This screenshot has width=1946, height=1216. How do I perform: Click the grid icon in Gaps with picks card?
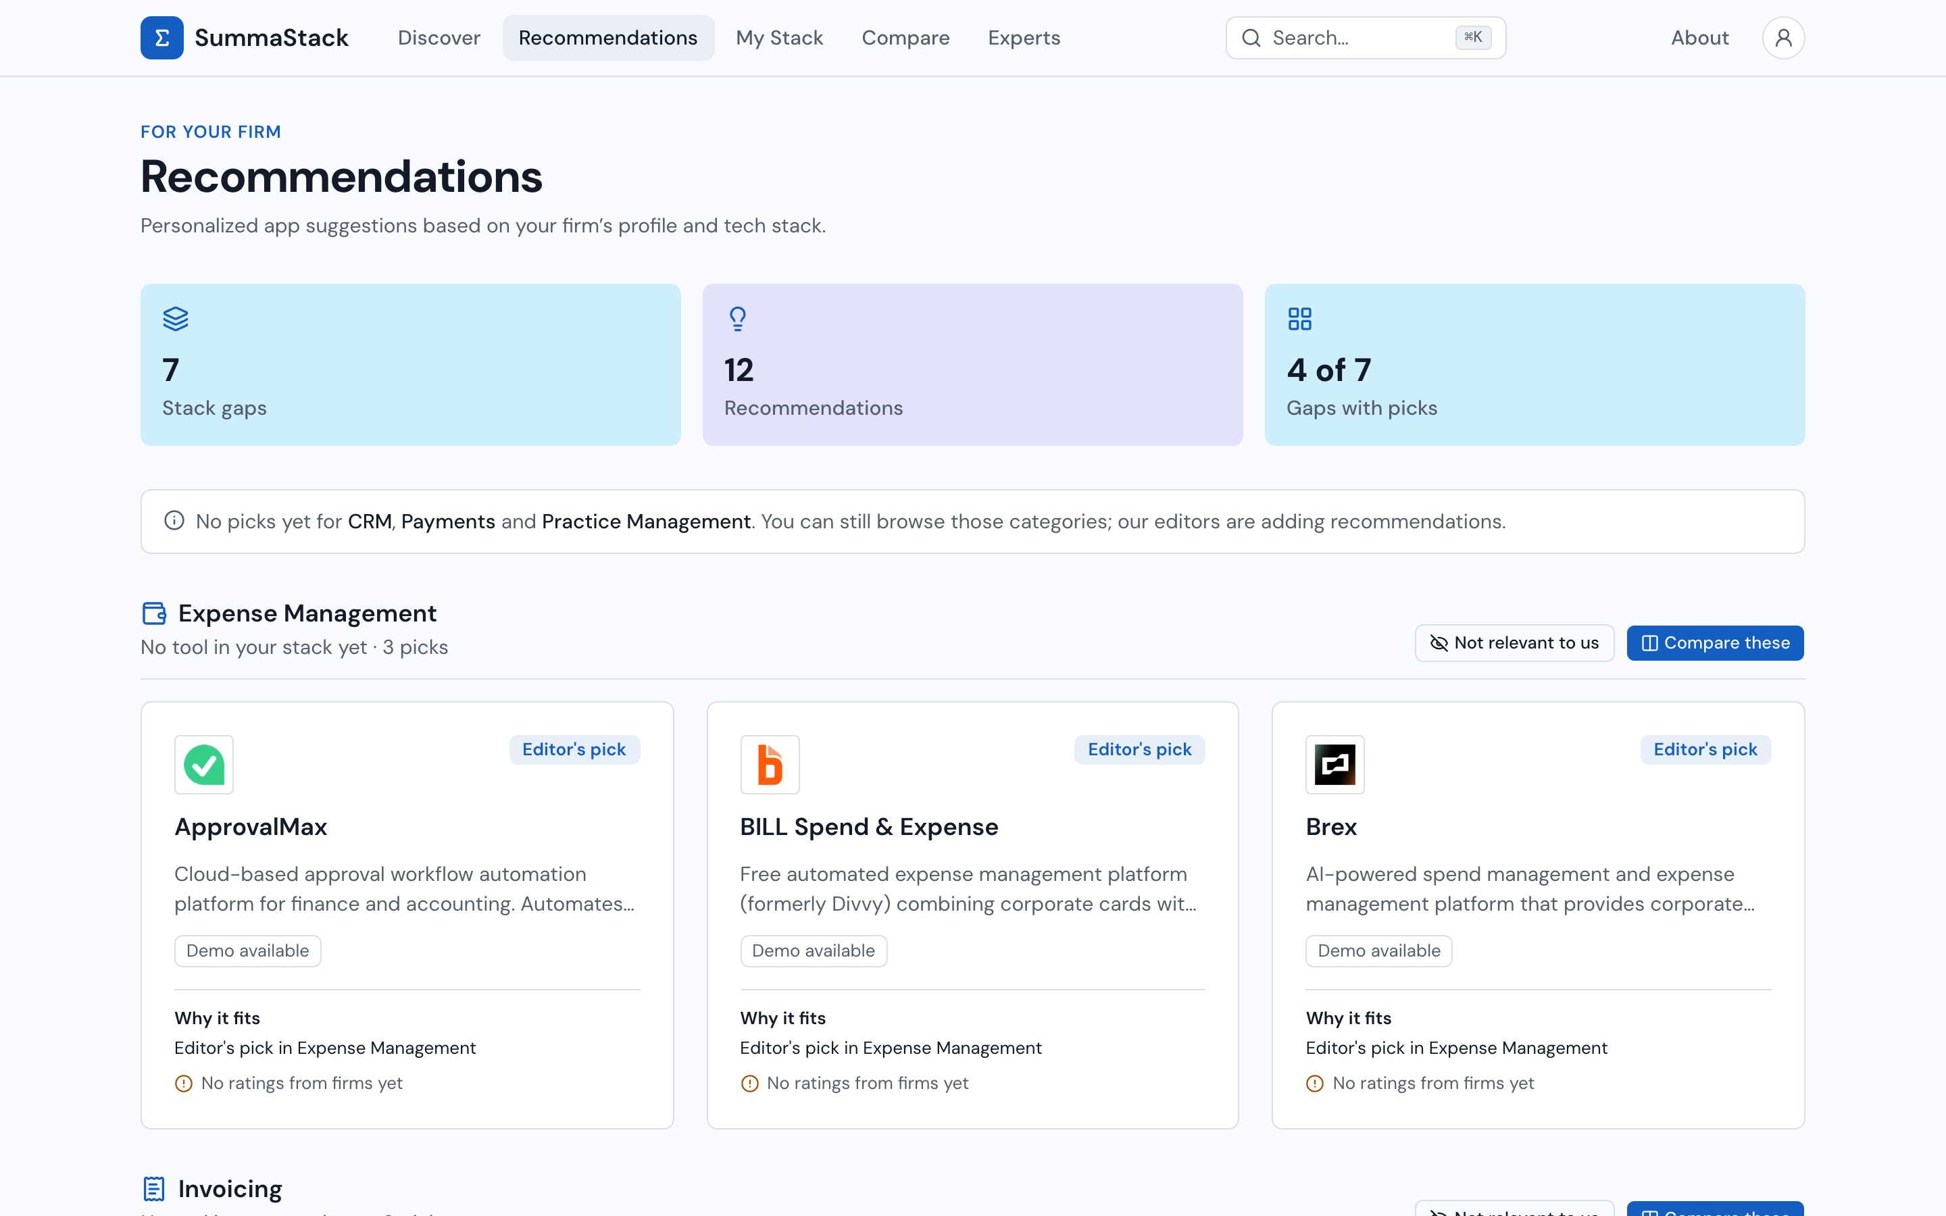pyautogui.click(x=1299, y=318)
